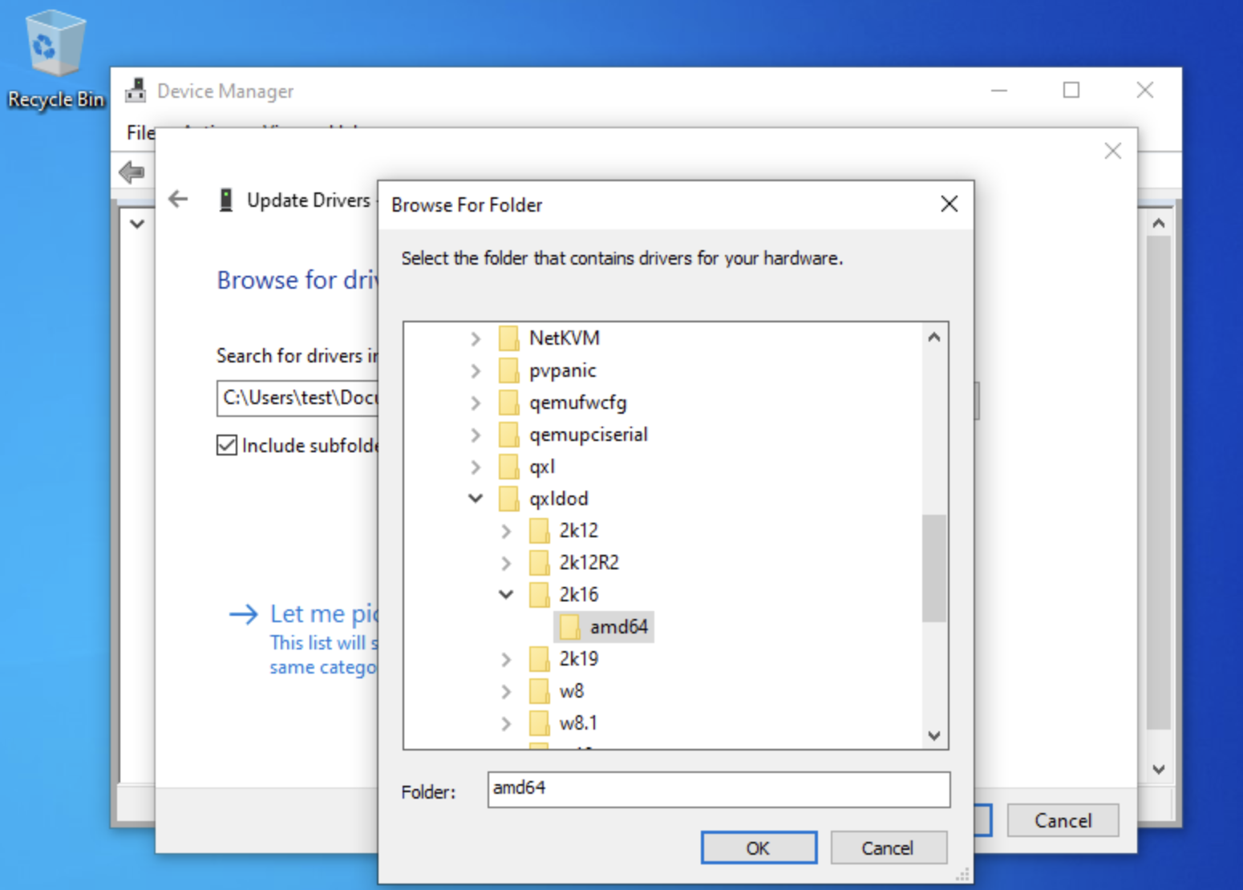Toggle the Include subfolders checkbox
Viewport: 1243px width, 890px height.
(x=227, y=445)
